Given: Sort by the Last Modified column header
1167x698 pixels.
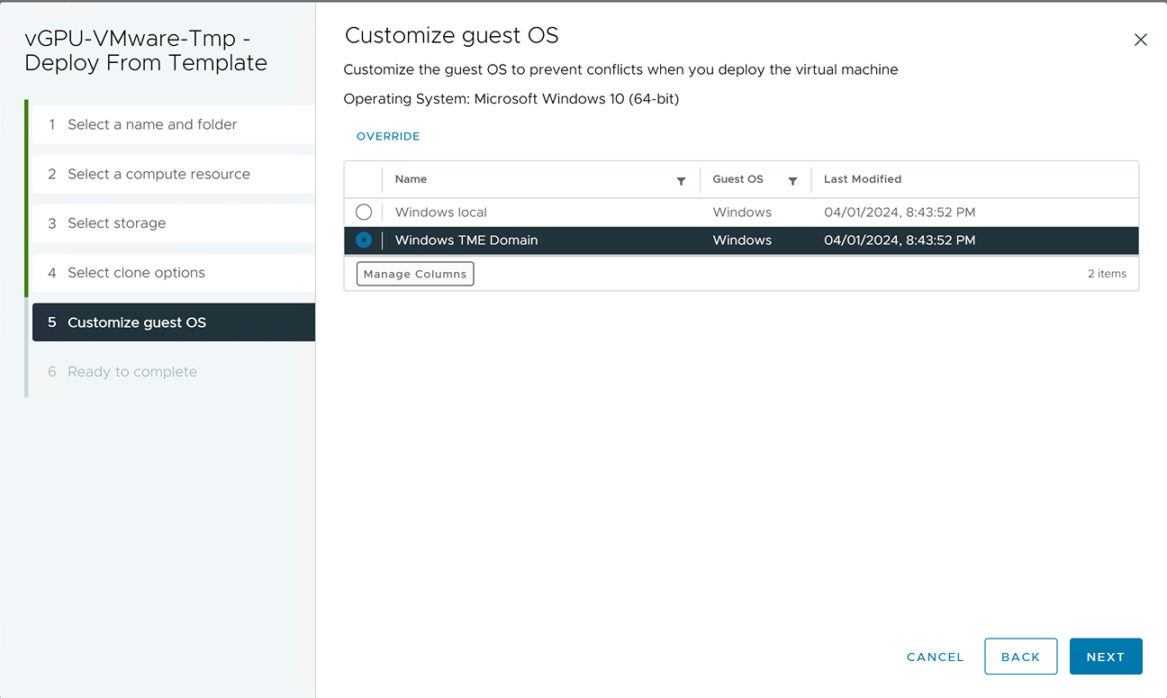Looking at the screenshot, I should click(862, 179).
